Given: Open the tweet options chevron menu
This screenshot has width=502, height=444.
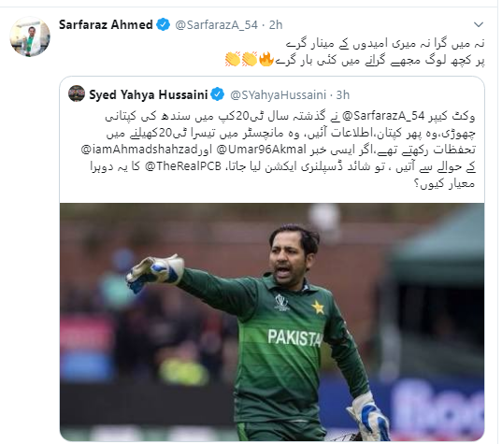Looking at the screenshot, I should click(x=479, y=24).
